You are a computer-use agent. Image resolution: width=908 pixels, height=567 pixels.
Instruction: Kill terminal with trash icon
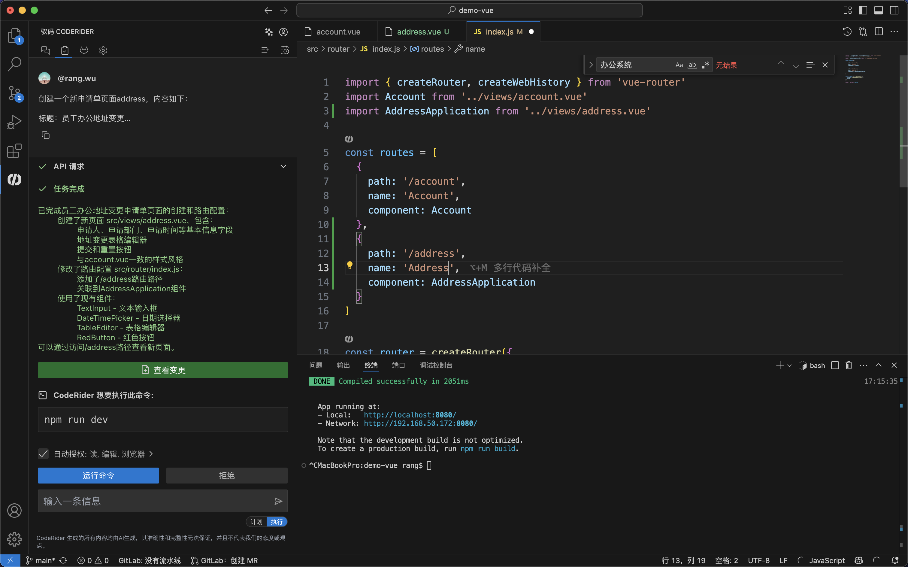click(849, 365)
